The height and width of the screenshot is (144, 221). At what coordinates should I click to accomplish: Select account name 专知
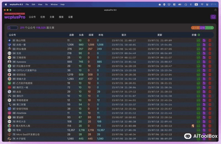coord(19,130)
